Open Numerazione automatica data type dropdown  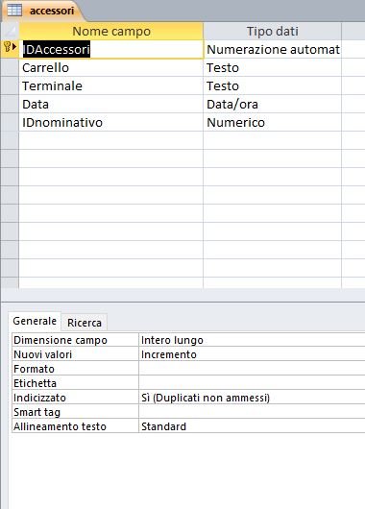click(273, 49)
